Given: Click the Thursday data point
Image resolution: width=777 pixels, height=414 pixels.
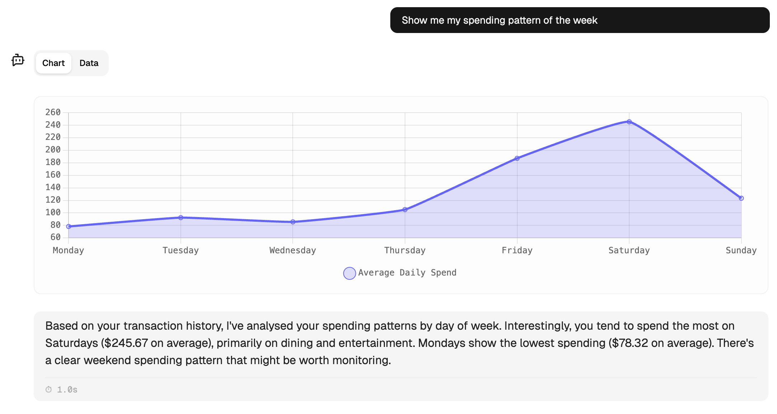Looking at the screenshot, I should point(405,210).
